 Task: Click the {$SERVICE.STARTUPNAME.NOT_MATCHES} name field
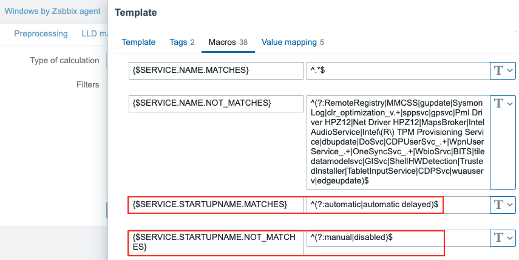[x=215, y=243]
